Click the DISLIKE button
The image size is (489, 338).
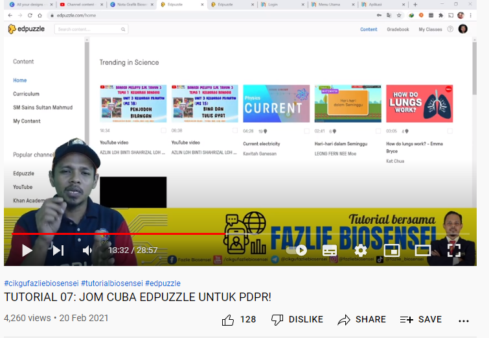[x=297, y=319]
